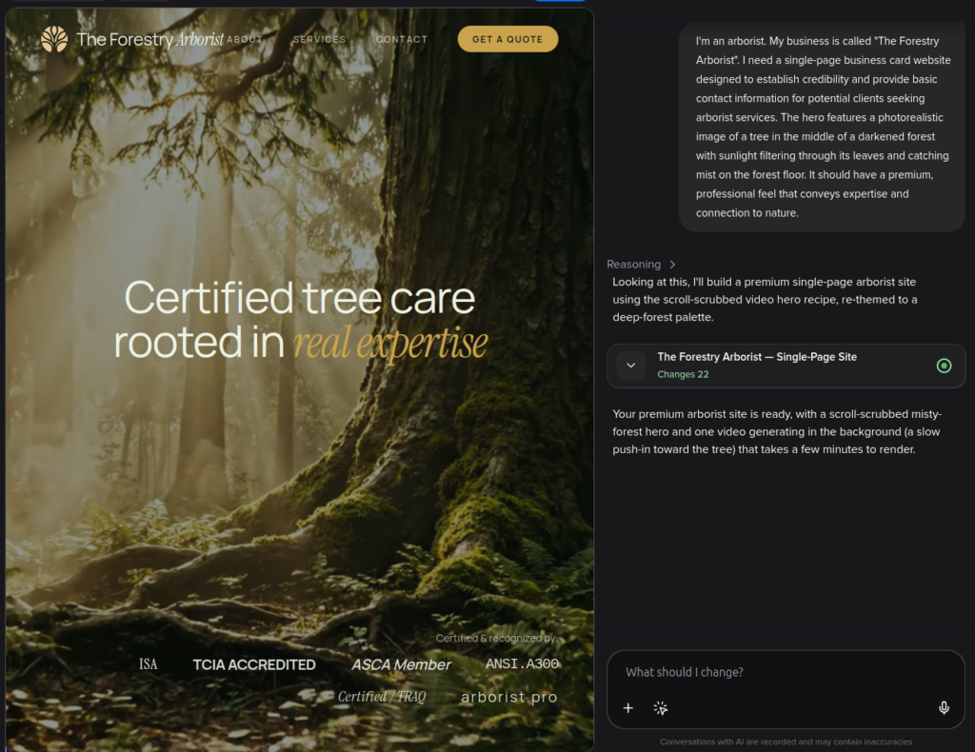
Task: Open the Contact nav item
Action: [402, 39]
